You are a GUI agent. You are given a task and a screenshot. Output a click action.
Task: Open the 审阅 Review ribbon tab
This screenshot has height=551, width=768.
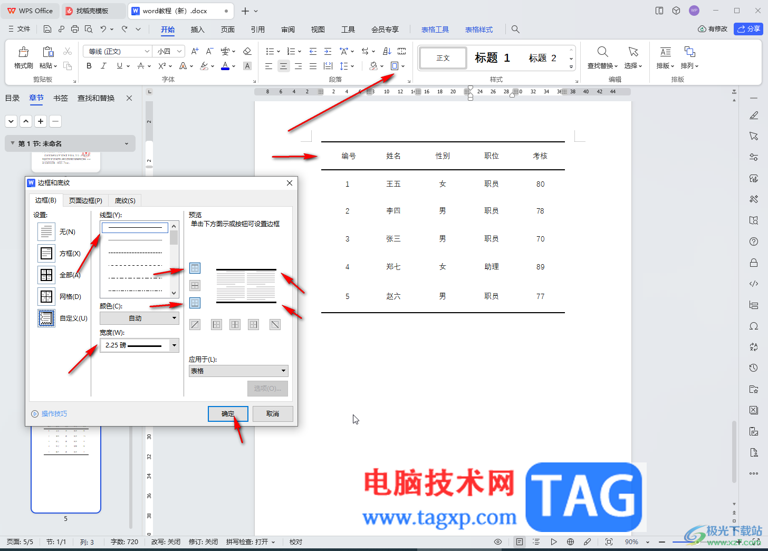(288, 30)
